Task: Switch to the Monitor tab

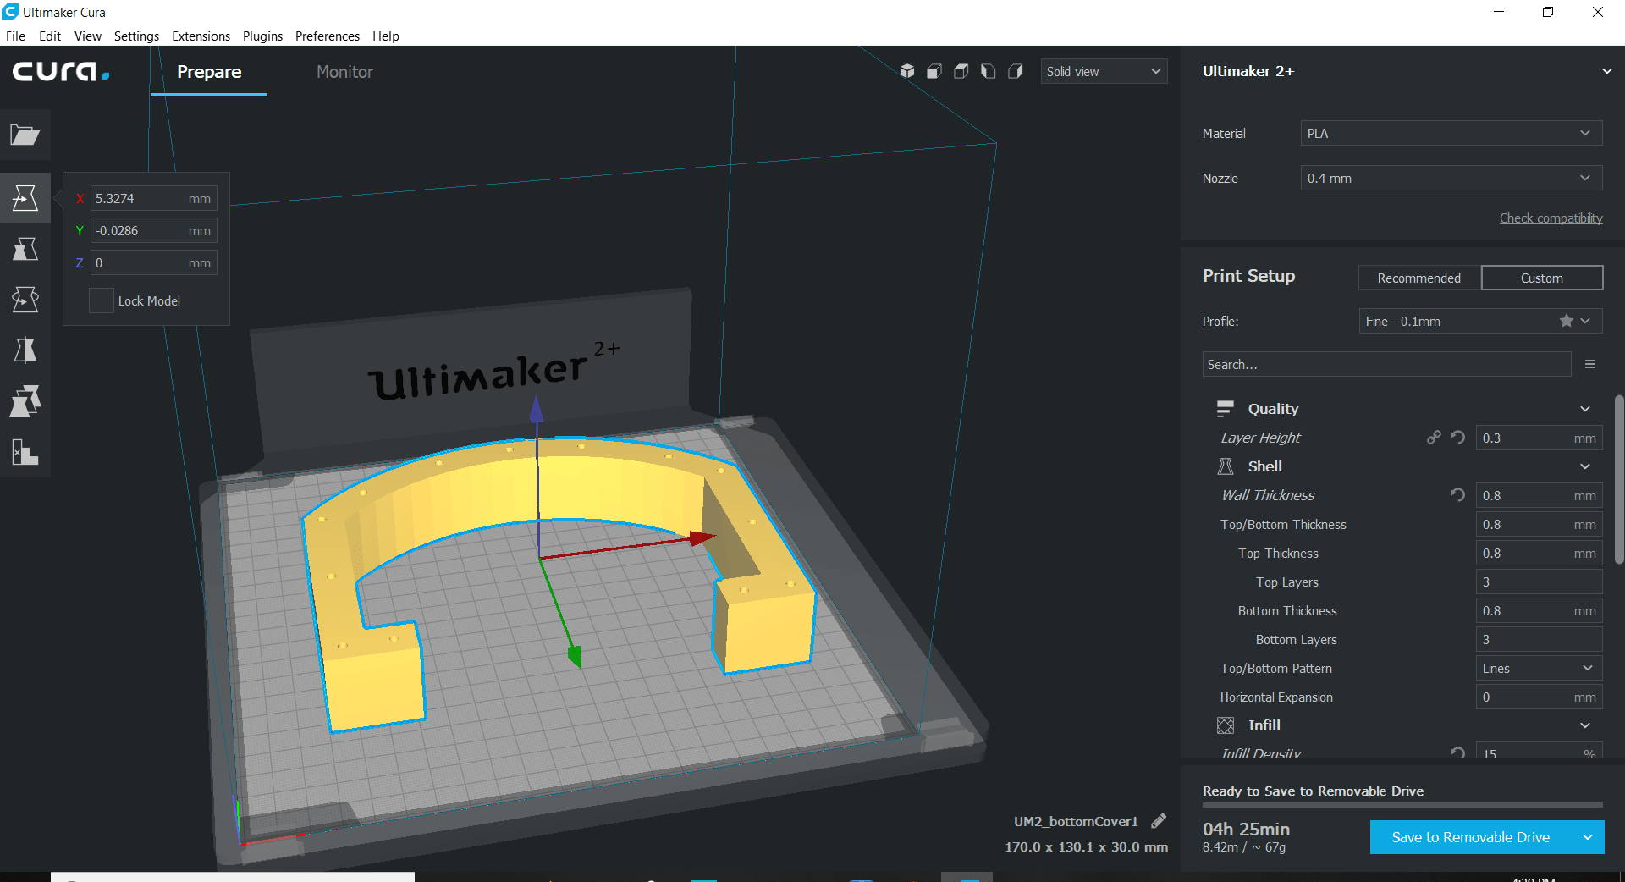Action: tap(344, 72)
